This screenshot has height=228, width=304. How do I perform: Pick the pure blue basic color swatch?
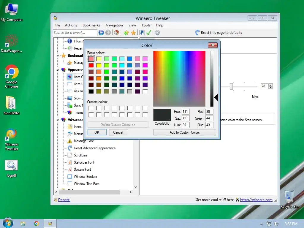tap(122, 78)
